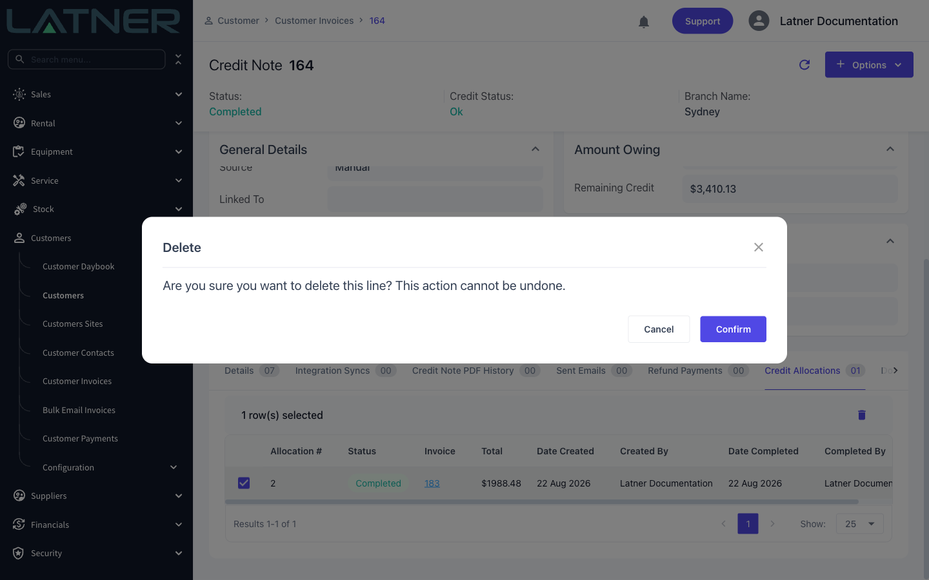The width and height of the screenshot is (929, 580).
Task: Open the user profile avatar icon
Action: (x=759, y=21)
